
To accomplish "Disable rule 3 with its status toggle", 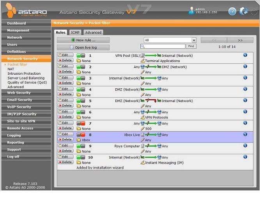I will (x=81, y=78).
